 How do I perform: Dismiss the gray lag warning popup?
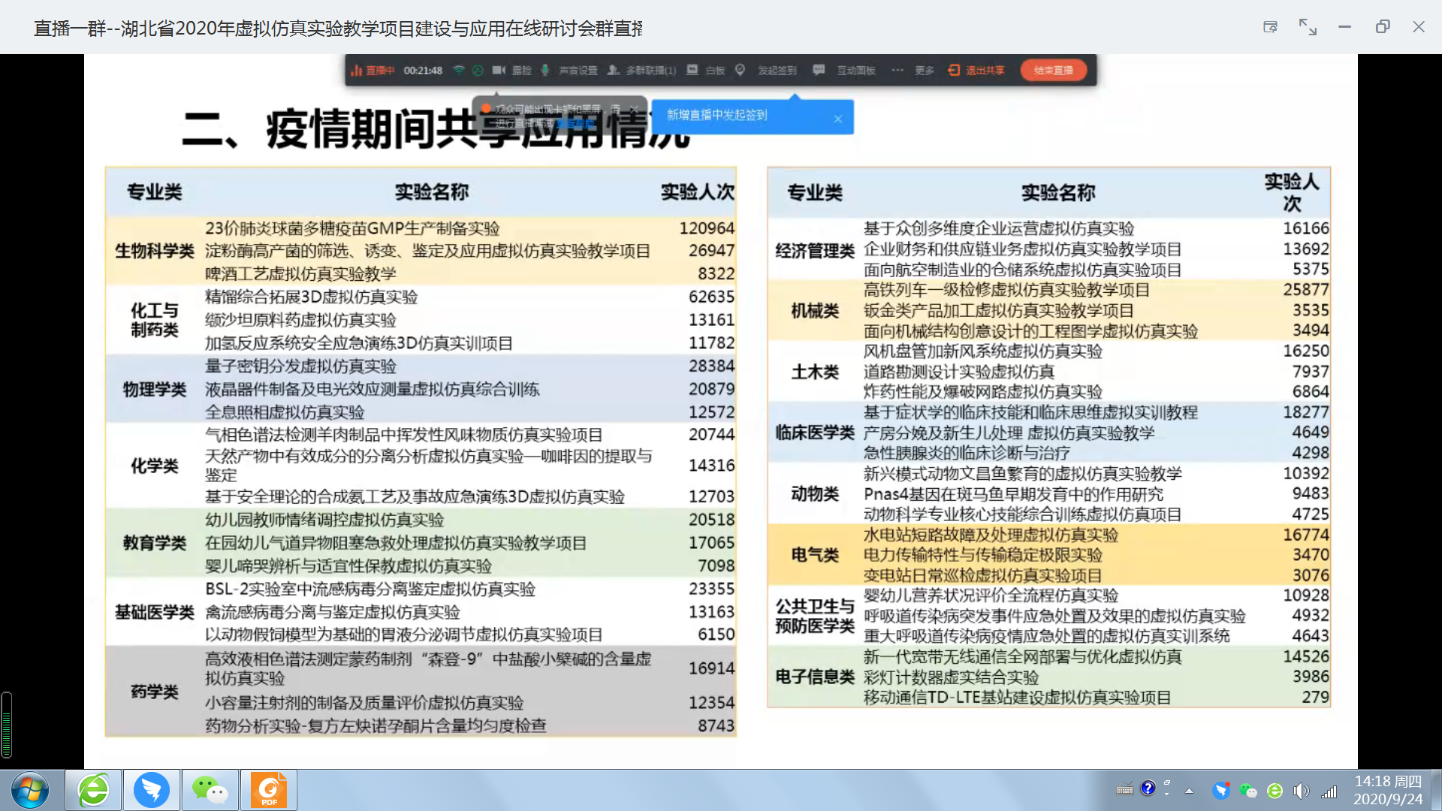[633, 110]
